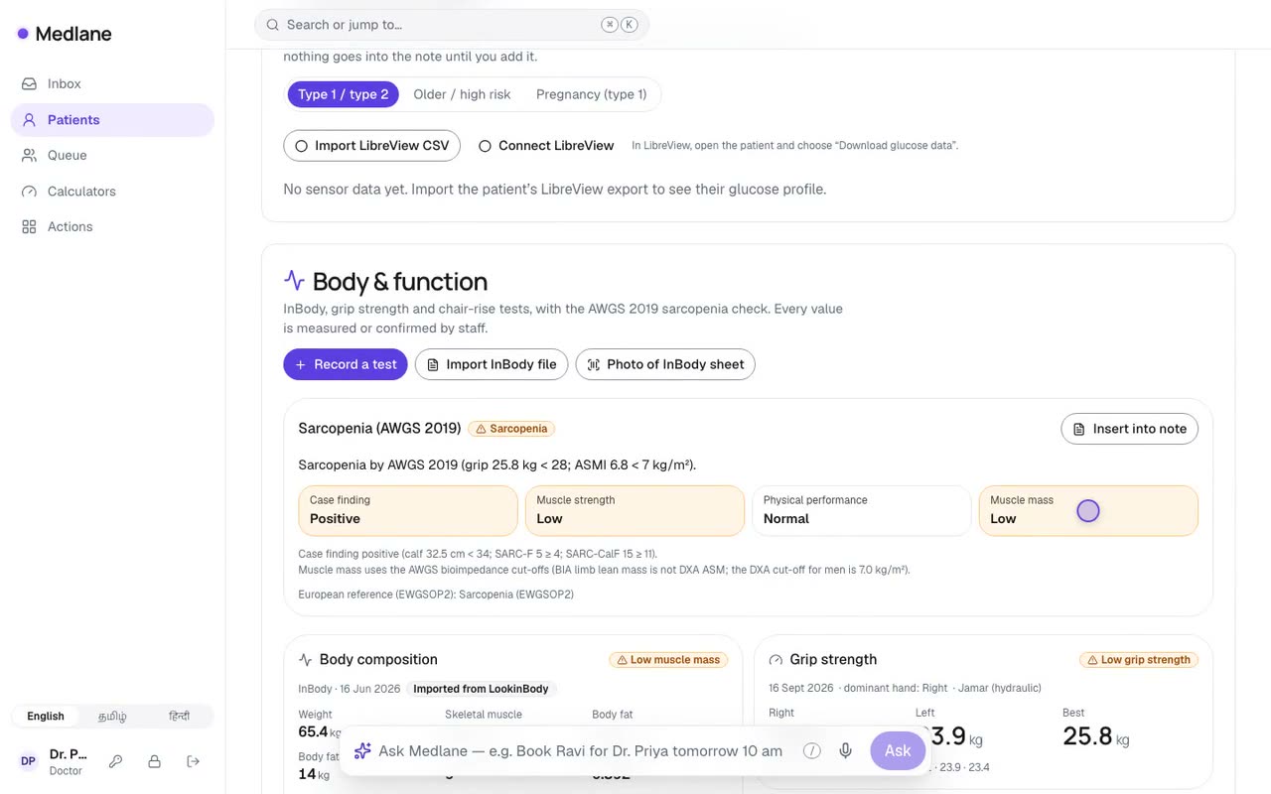Click Photo of InBody sheet button
1271x794 pixels.
click(665, 364)
